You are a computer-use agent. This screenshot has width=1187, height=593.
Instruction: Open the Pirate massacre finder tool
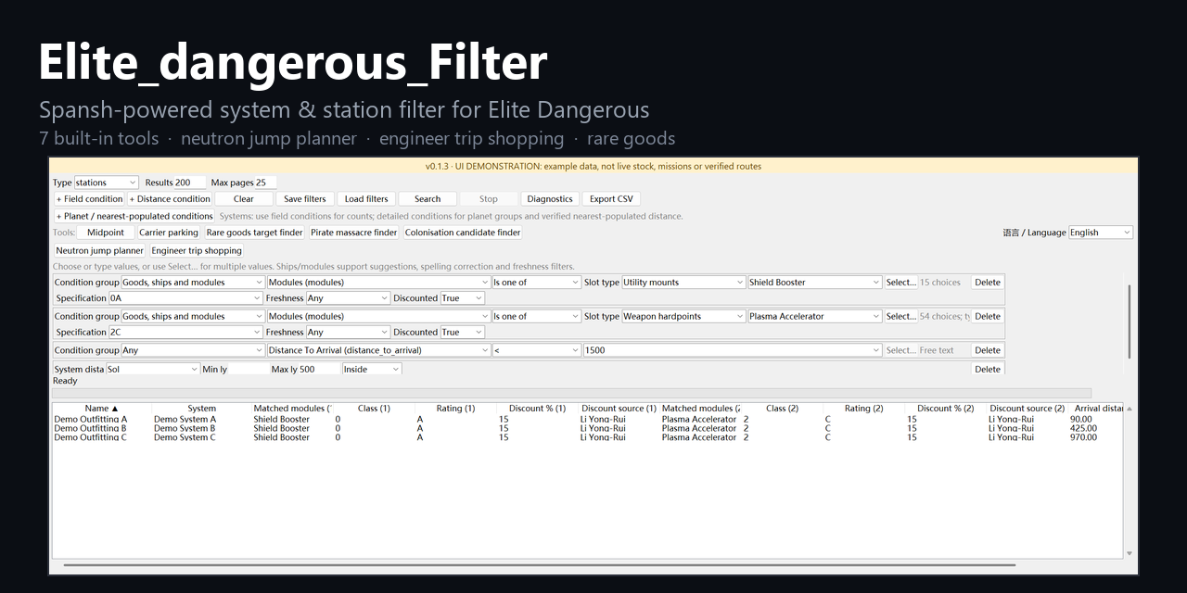tap(354, 233)
